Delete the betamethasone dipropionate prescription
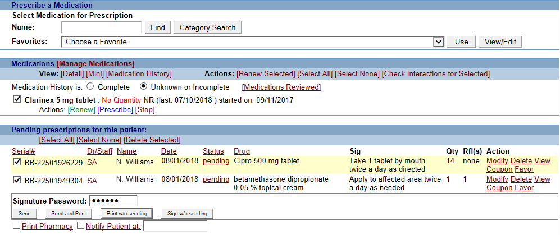560x235 pixels. (521, 179)
